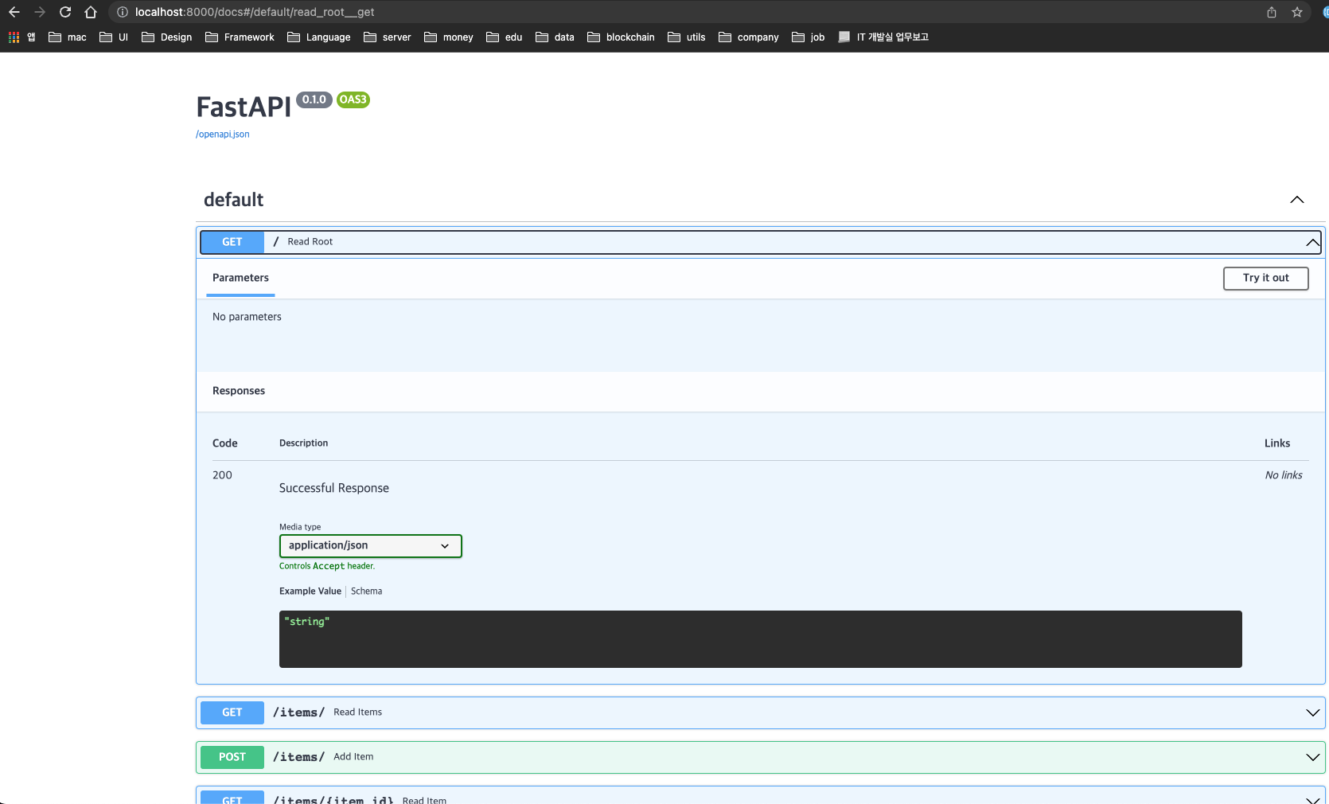The image size is (1329, 804).
Task: Switch to the Example Value tab
Action: [x=310, y=591]
